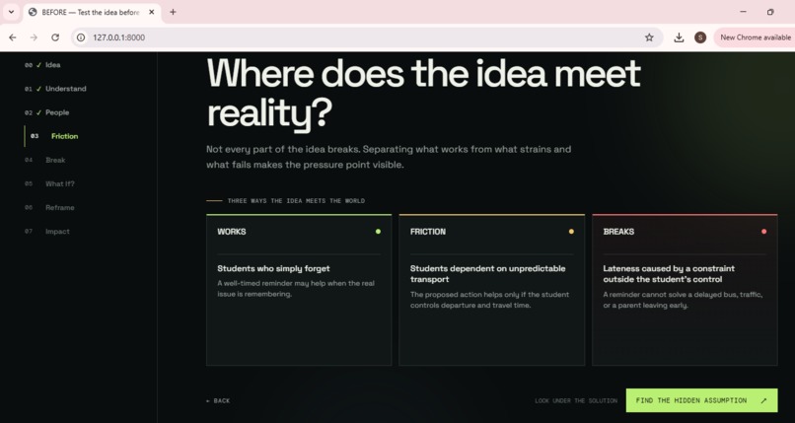This screenshot has width=795, height=423.
Task: Click the green dot on Works card
Action: [378, 232]
